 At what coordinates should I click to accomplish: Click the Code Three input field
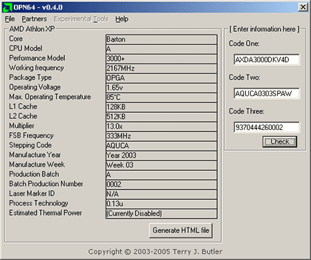[x=267, y=127]
